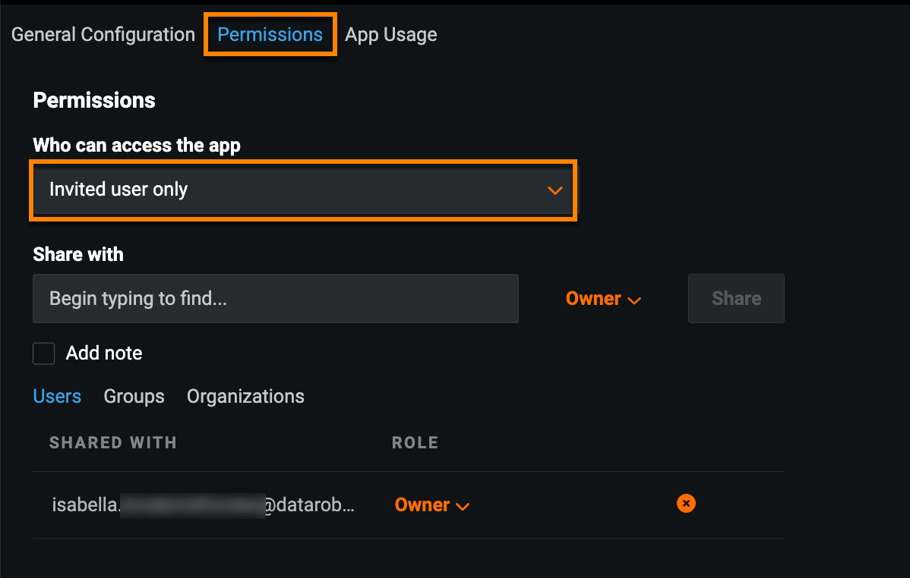Switch to the General Configuration tab
Image resolution: width=910 pixels, height=578 pixels.
coord(103,35)
